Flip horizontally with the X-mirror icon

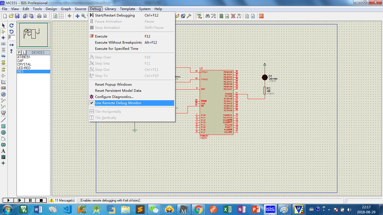coord(11,45)
